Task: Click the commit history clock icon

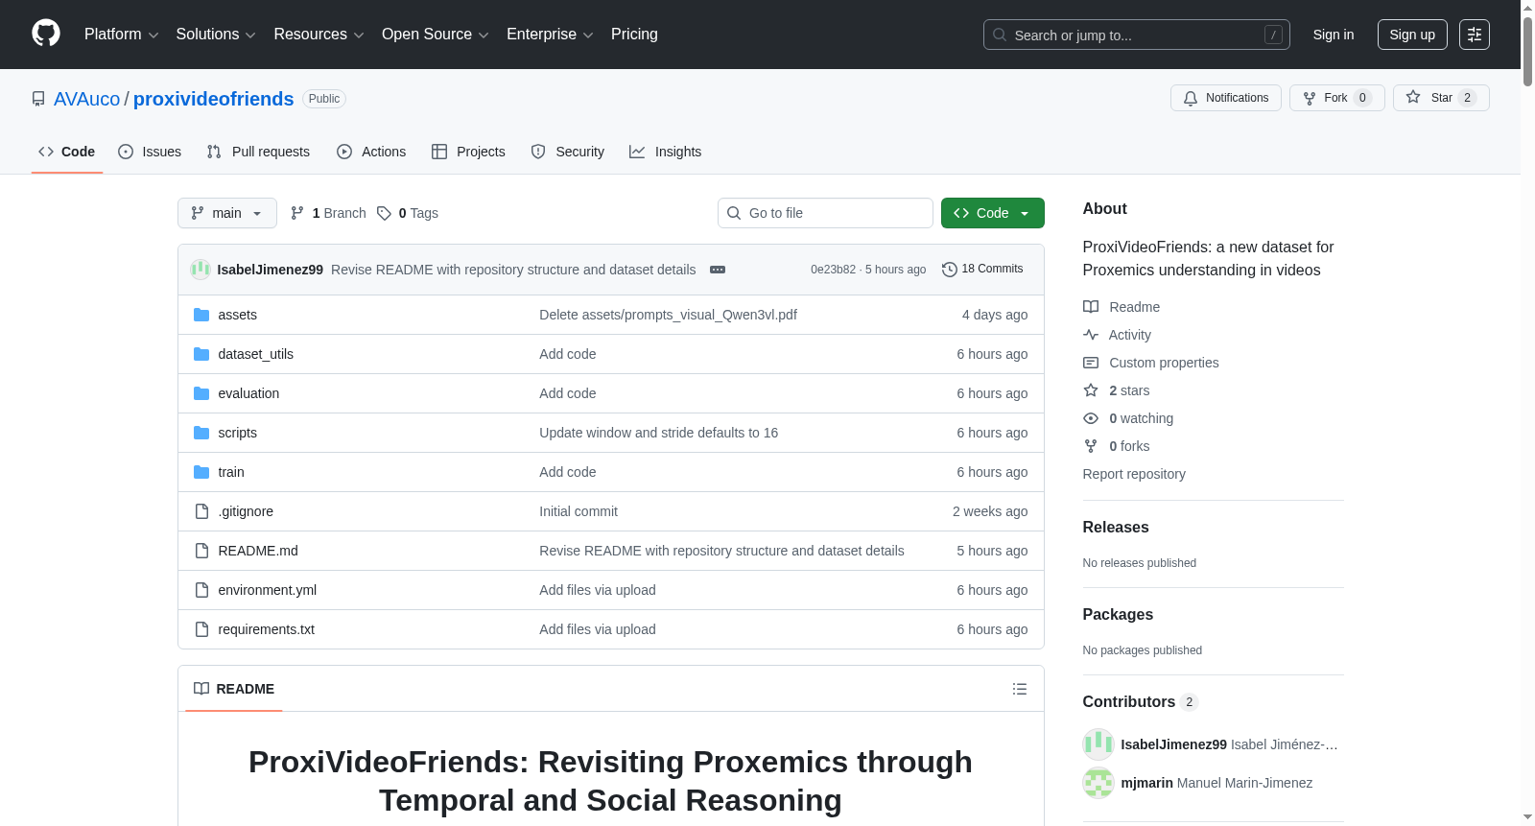Action: click(950, 270)
